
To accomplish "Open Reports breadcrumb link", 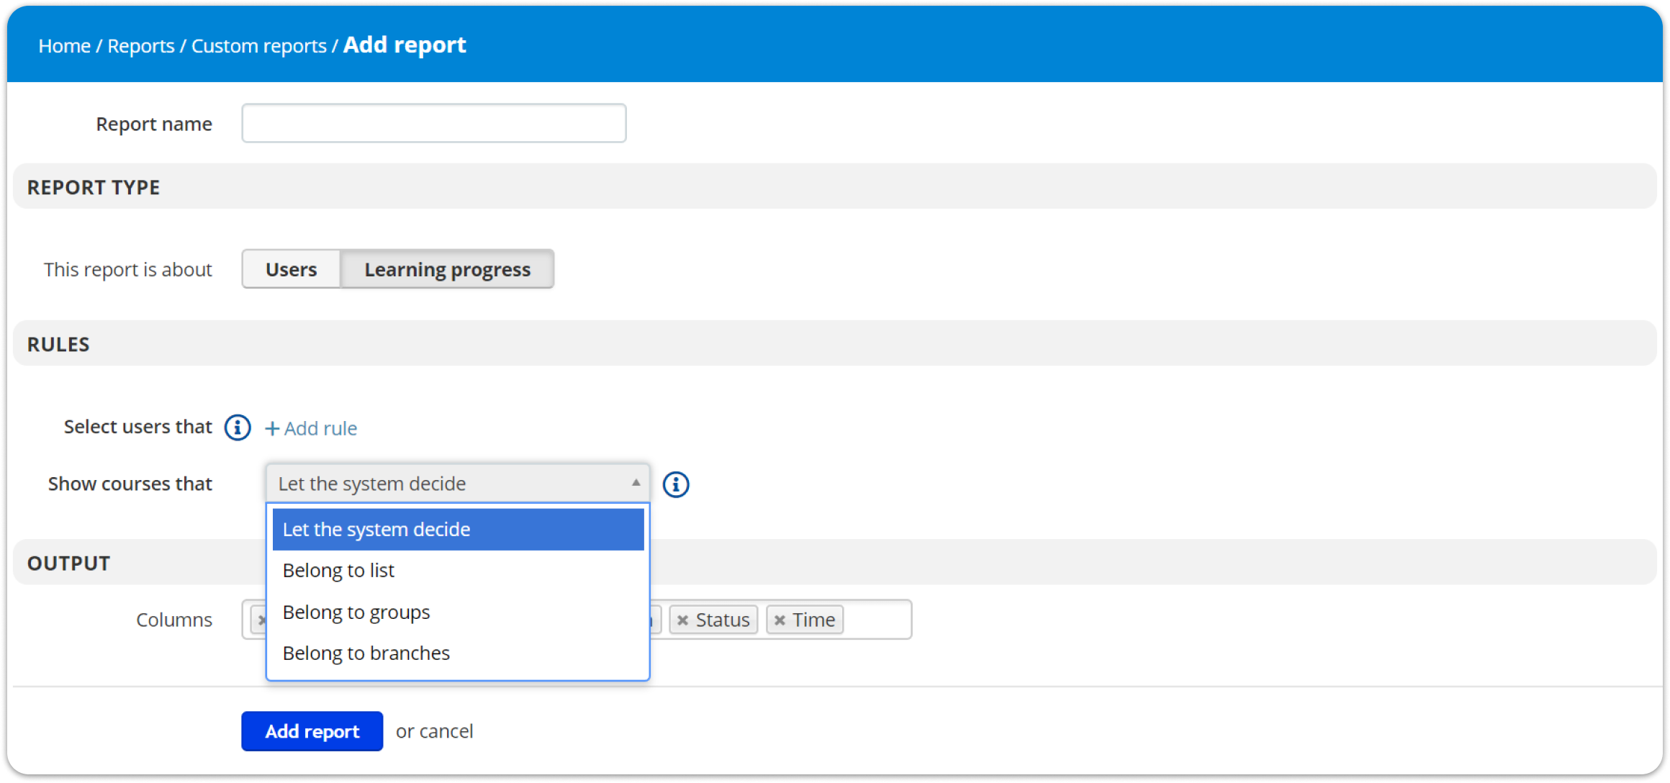I will point(140,46).
